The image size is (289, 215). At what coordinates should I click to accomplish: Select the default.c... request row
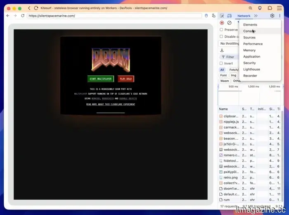pyautogui.click(x=250, y=194)
